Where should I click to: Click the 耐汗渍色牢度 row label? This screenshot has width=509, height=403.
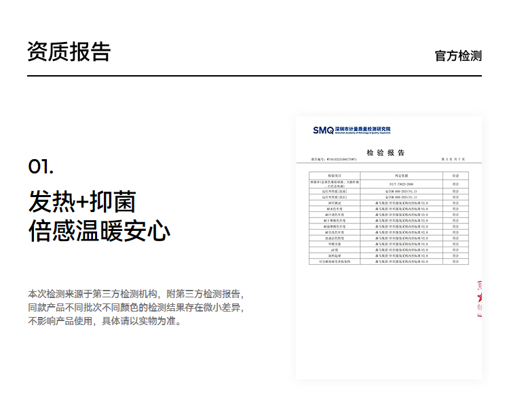(x=335, y=215)
